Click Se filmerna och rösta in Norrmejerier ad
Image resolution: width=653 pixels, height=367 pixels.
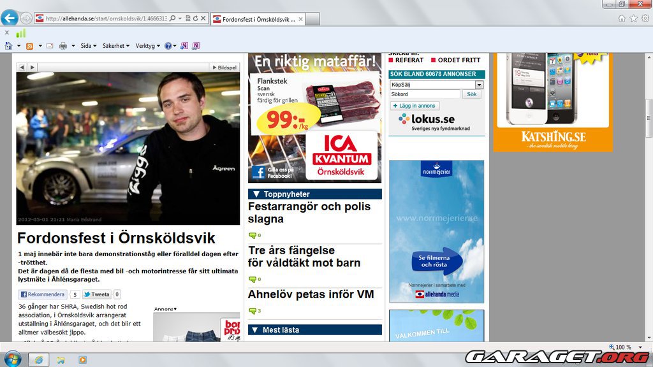click(436, 261)
